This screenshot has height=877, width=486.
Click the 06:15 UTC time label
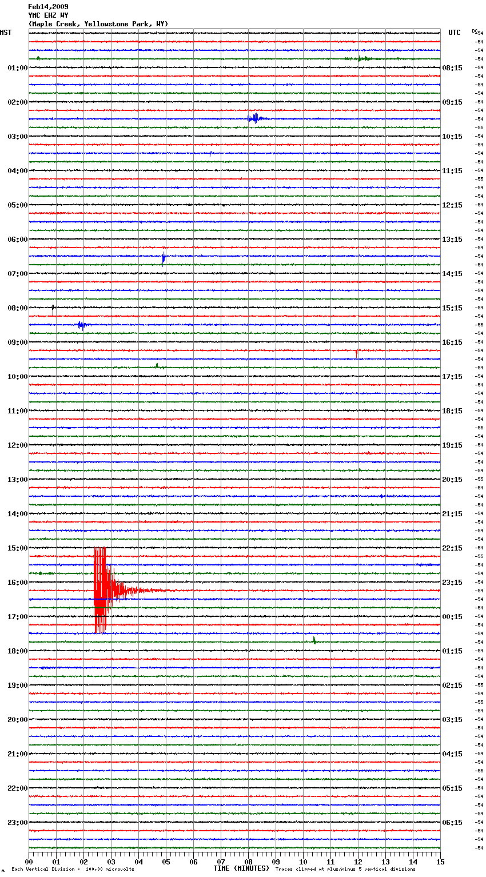click(452, 823)
